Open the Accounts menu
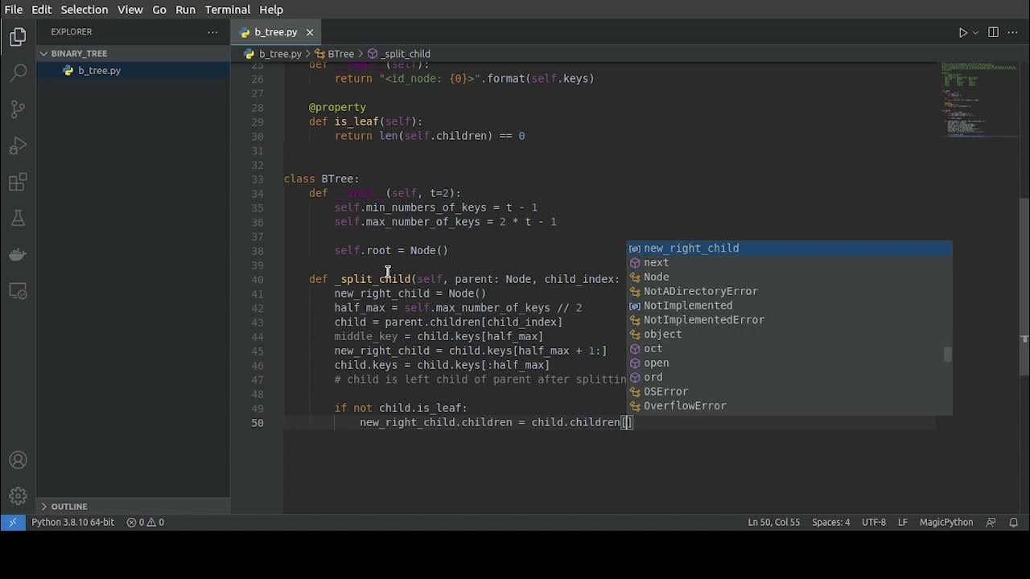The height and width of the screenshot is (579, 1030). (18, 460)
